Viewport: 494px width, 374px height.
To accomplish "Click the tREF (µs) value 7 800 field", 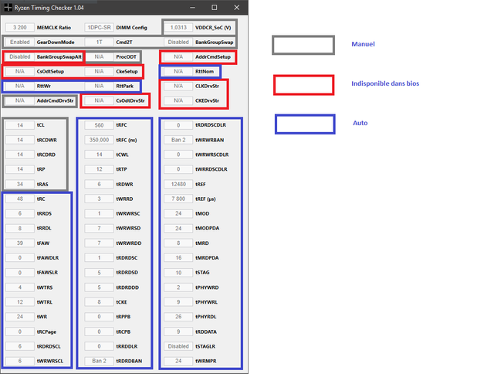I will coord(178,199).
